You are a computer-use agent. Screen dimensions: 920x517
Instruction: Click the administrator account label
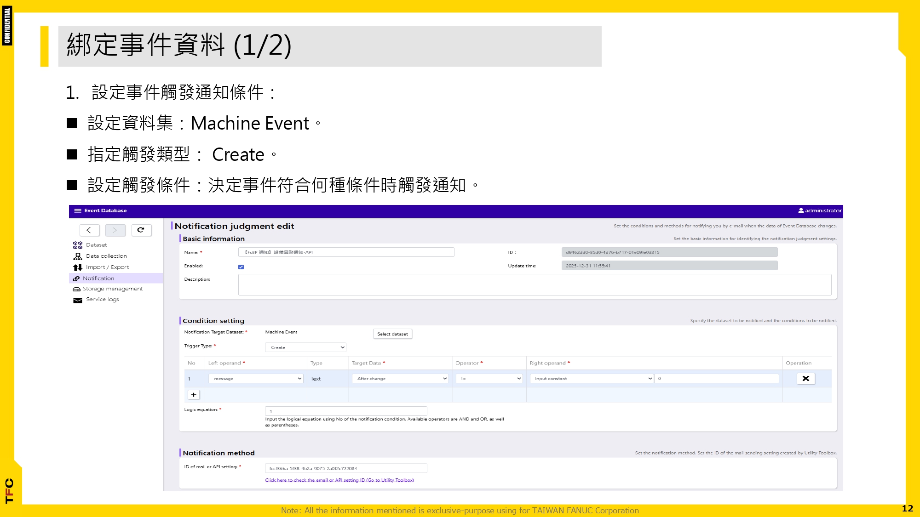[x=822, y=211]
